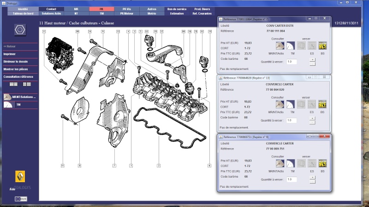
Task: Click the hex nut icon in the sidebar
Action: point(20,30)
